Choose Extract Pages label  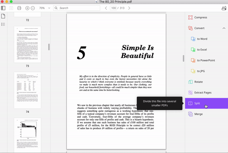point(203,92)
